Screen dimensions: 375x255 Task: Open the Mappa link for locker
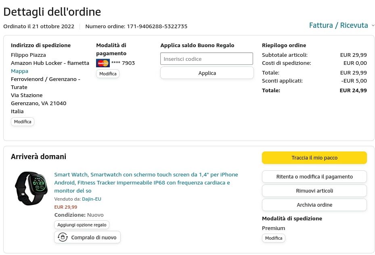[19, 71]
